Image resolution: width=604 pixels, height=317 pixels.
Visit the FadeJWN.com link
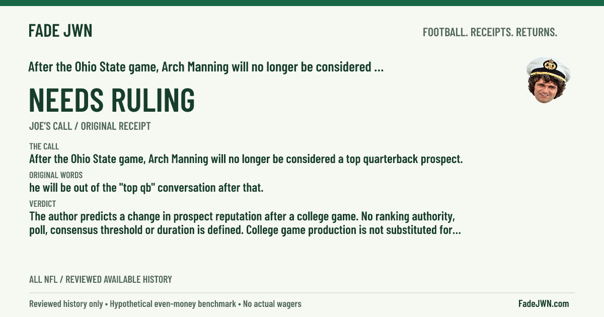point(544,303)
